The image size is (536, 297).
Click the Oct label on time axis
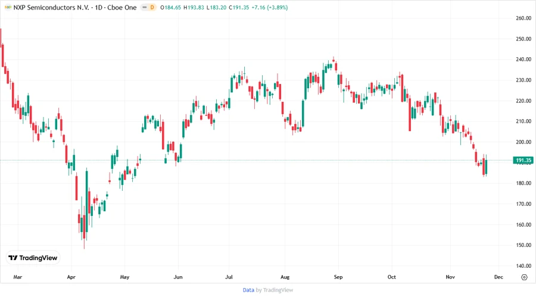point(392,277)
